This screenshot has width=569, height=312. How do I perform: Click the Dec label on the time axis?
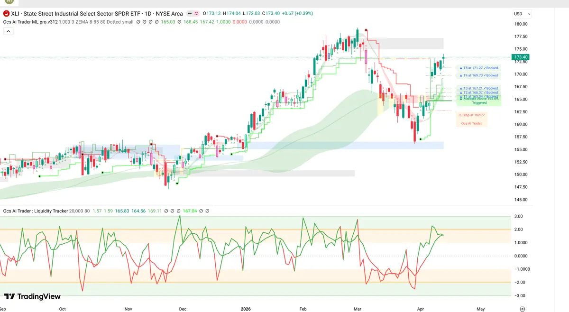(183, 309)
